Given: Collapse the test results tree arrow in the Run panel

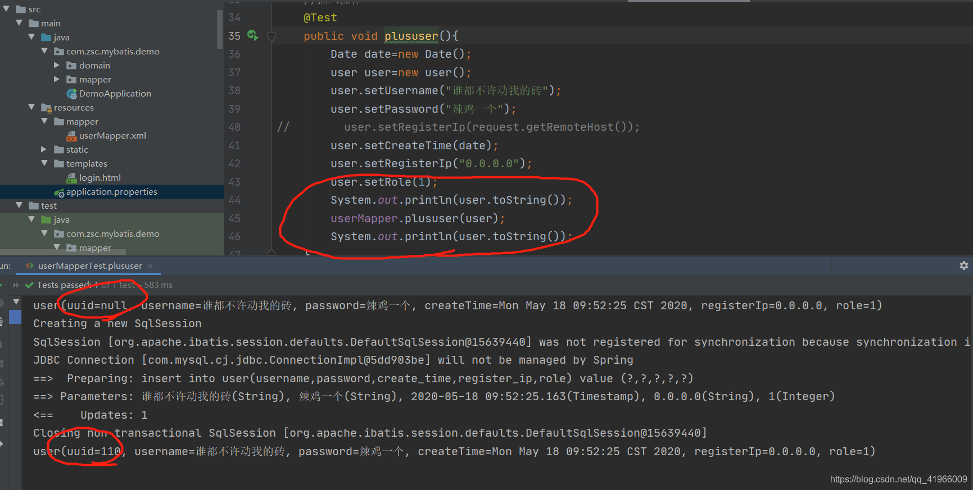Looking at the screenshot, I should (x=16, y=302).
